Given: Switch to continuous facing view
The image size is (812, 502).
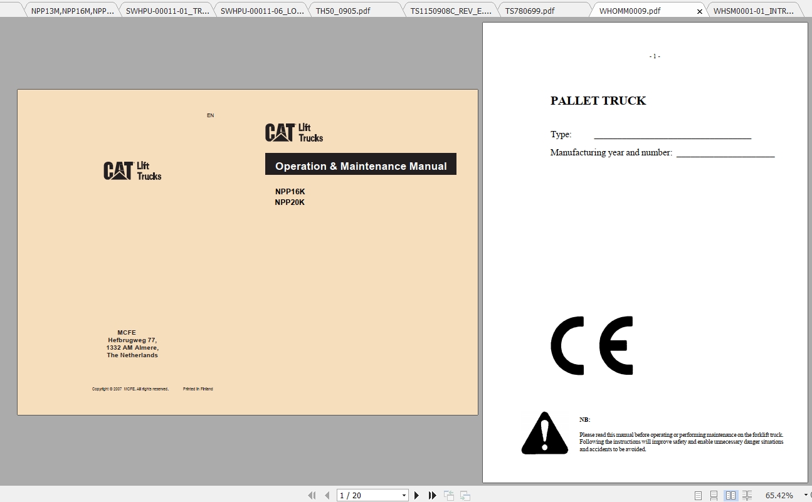Looking at the screenshot, I should [x=747, y=495].
